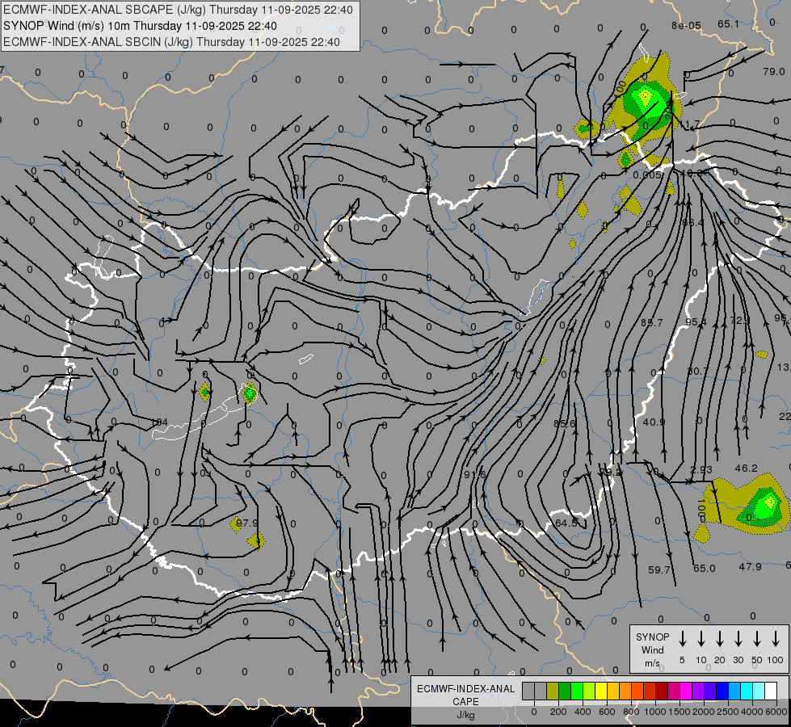Image resolution: width=791 pixels, height=727 pixels.
Task: Select the bright green CAPE scale swatch
Action: coord(577,691)
